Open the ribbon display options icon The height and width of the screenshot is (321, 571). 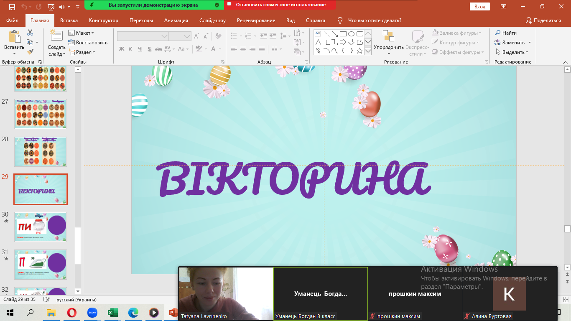pyautogui.click(x=504, y=6)
